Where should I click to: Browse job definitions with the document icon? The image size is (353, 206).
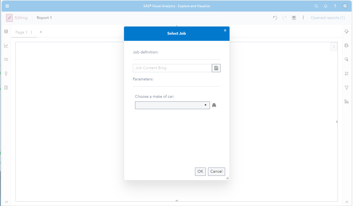(x=216, y=68)
